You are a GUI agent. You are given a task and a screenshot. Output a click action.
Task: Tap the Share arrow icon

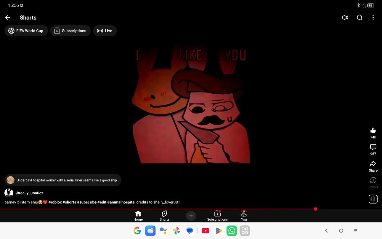click(373, 163)
